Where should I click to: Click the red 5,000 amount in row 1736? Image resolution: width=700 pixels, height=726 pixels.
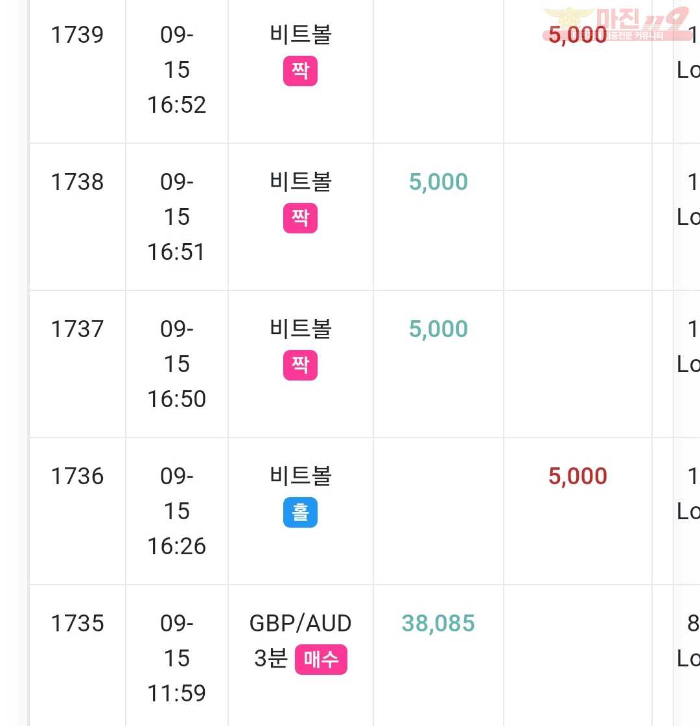point(577,476)
